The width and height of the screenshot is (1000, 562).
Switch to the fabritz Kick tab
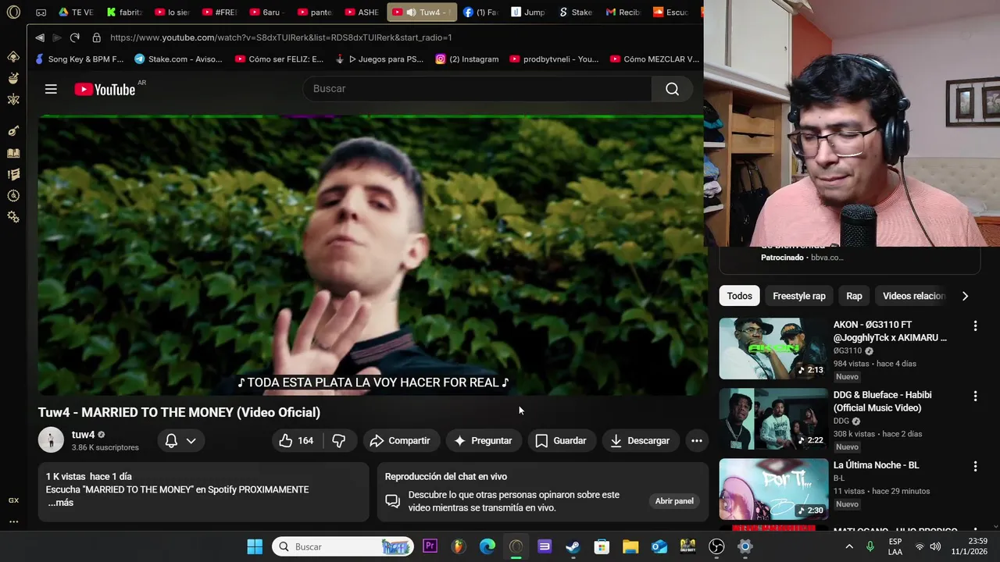coord(124,12)
